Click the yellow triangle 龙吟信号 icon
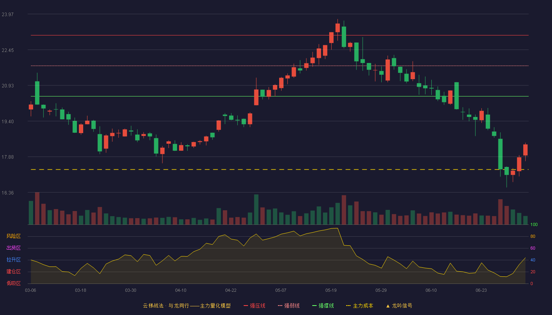Viewport: 552px width, 315px height. tap(388, 306)
